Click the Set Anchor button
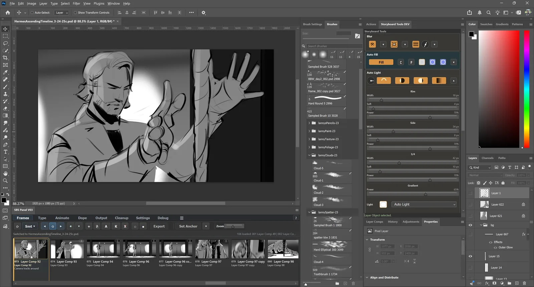The width and height of the screenshot is (534, 287). click(x=188, y=226)
